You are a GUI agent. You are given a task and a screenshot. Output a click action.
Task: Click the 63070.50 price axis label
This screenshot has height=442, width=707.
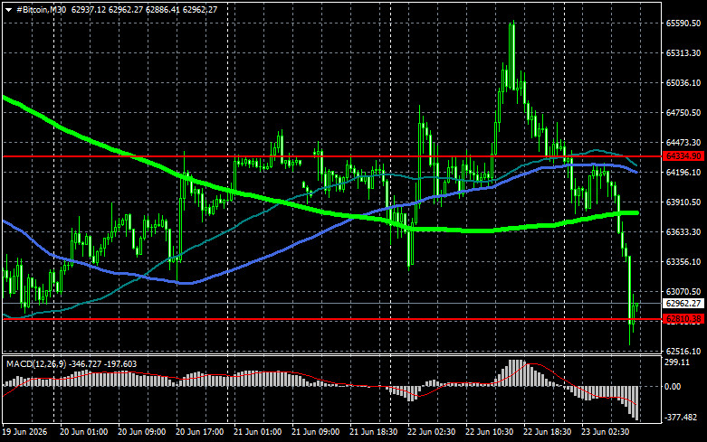click(x=683, y=292)
